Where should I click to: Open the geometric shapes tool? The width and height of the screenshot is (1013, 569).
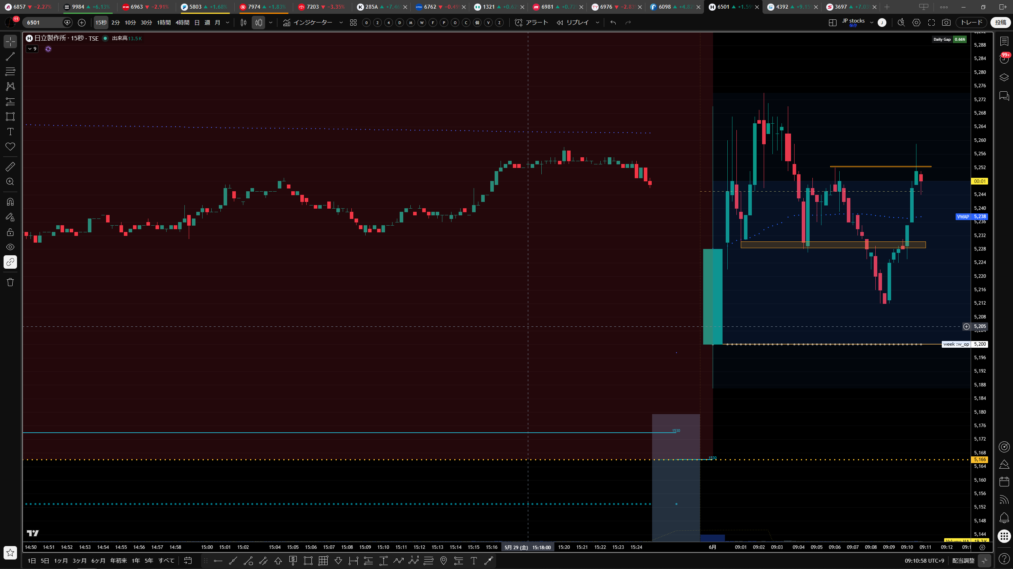[10, 117]
